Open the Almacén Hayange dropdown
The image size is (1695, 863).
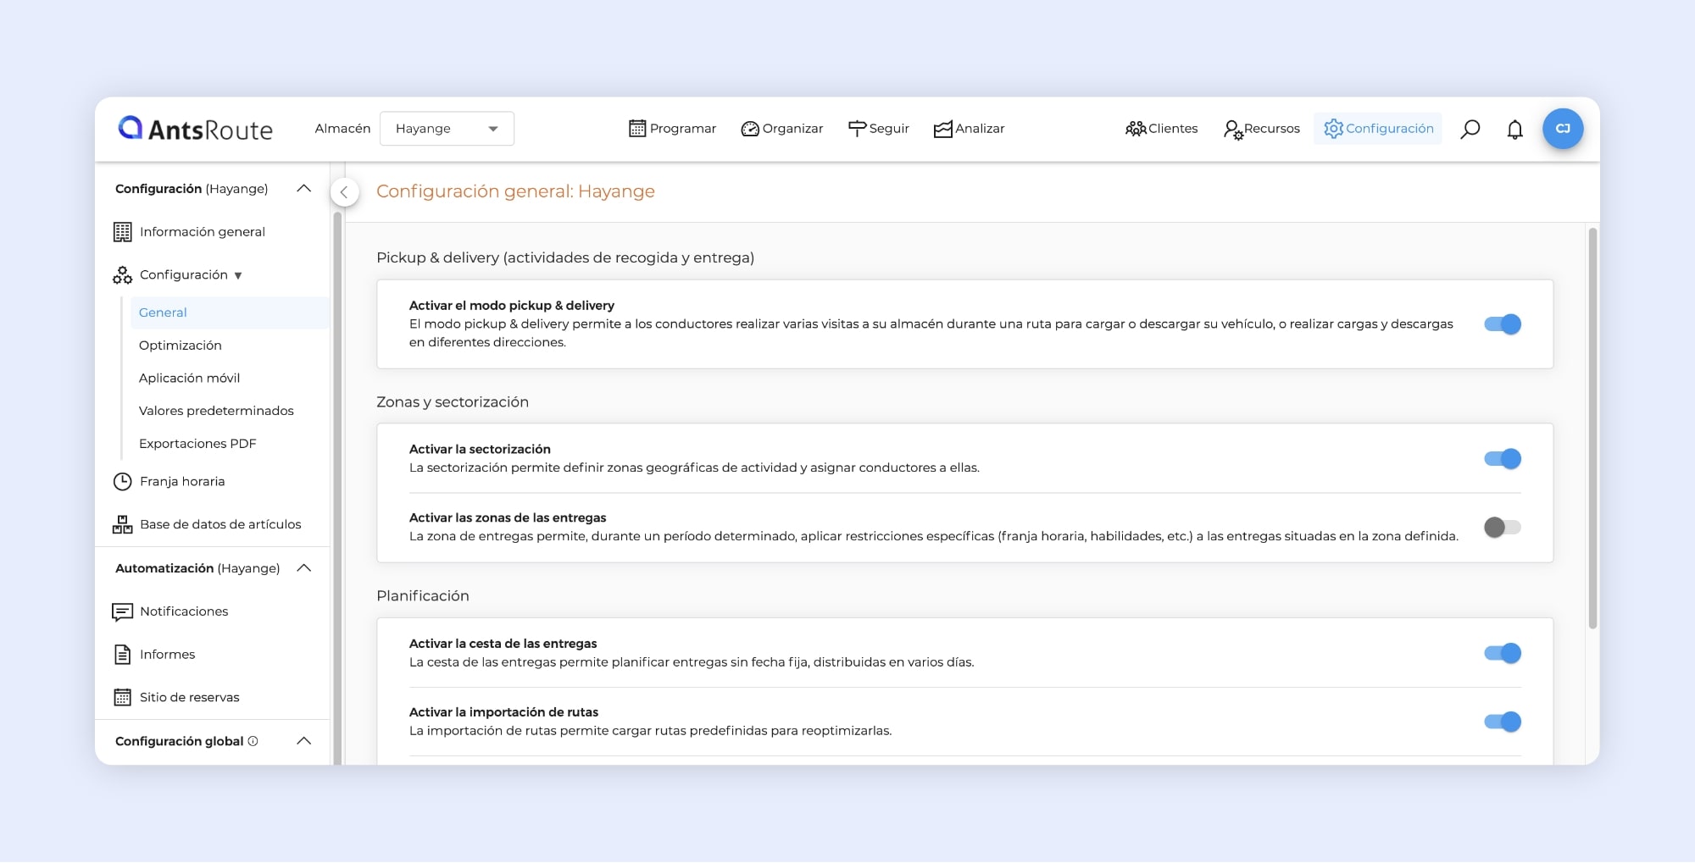[x=447, y=129]
